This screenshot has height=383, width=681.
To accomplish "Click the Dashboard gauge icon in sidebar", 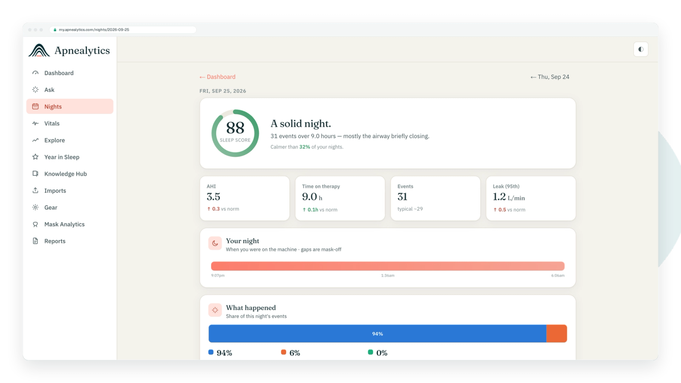I will pos(35,73).
